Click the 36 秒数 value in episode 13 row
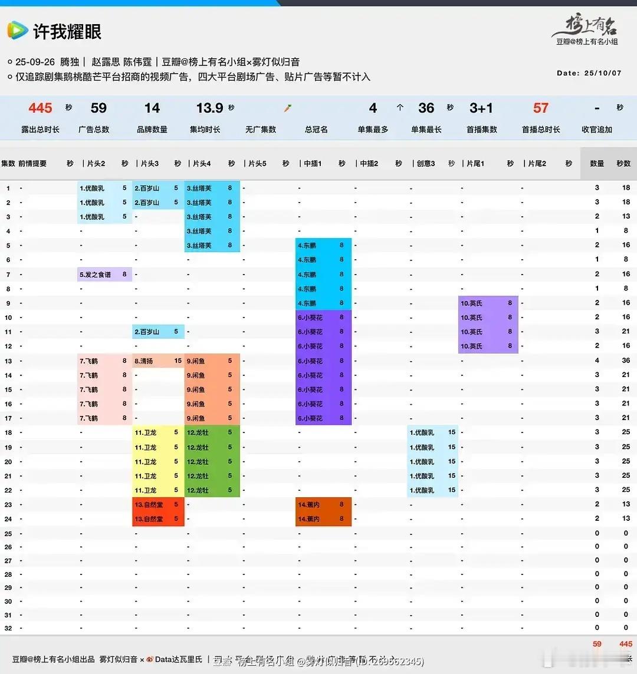This screenshot has width=637, height=674. point(626,361)
